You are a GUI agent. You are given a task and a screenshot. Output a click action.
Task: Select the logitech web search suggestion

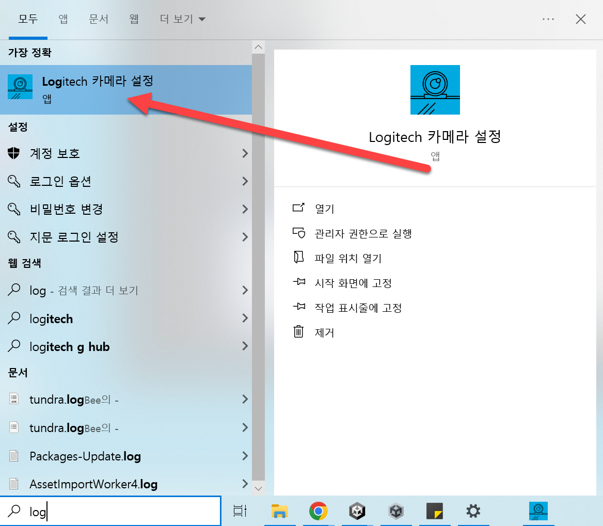point(126,318)
